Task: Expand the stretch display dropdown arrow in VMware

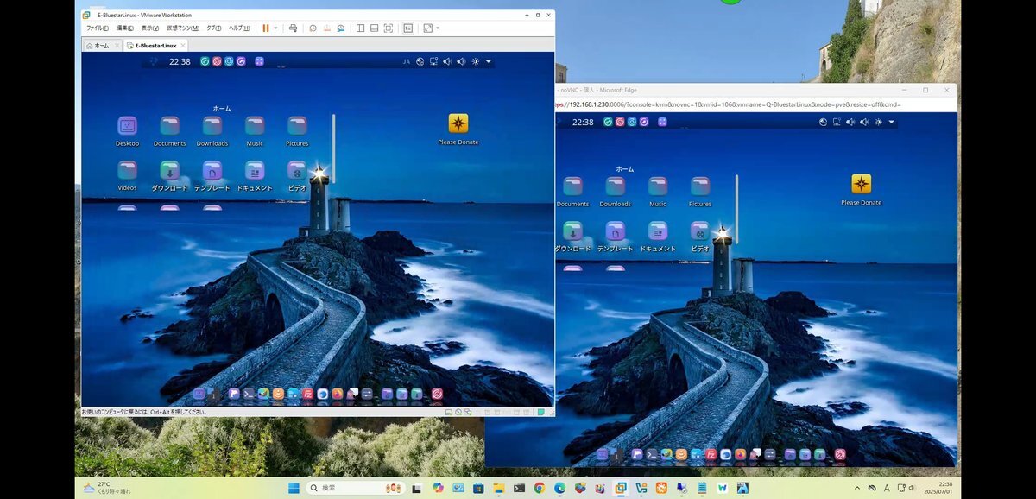Action: click(438, 28)
